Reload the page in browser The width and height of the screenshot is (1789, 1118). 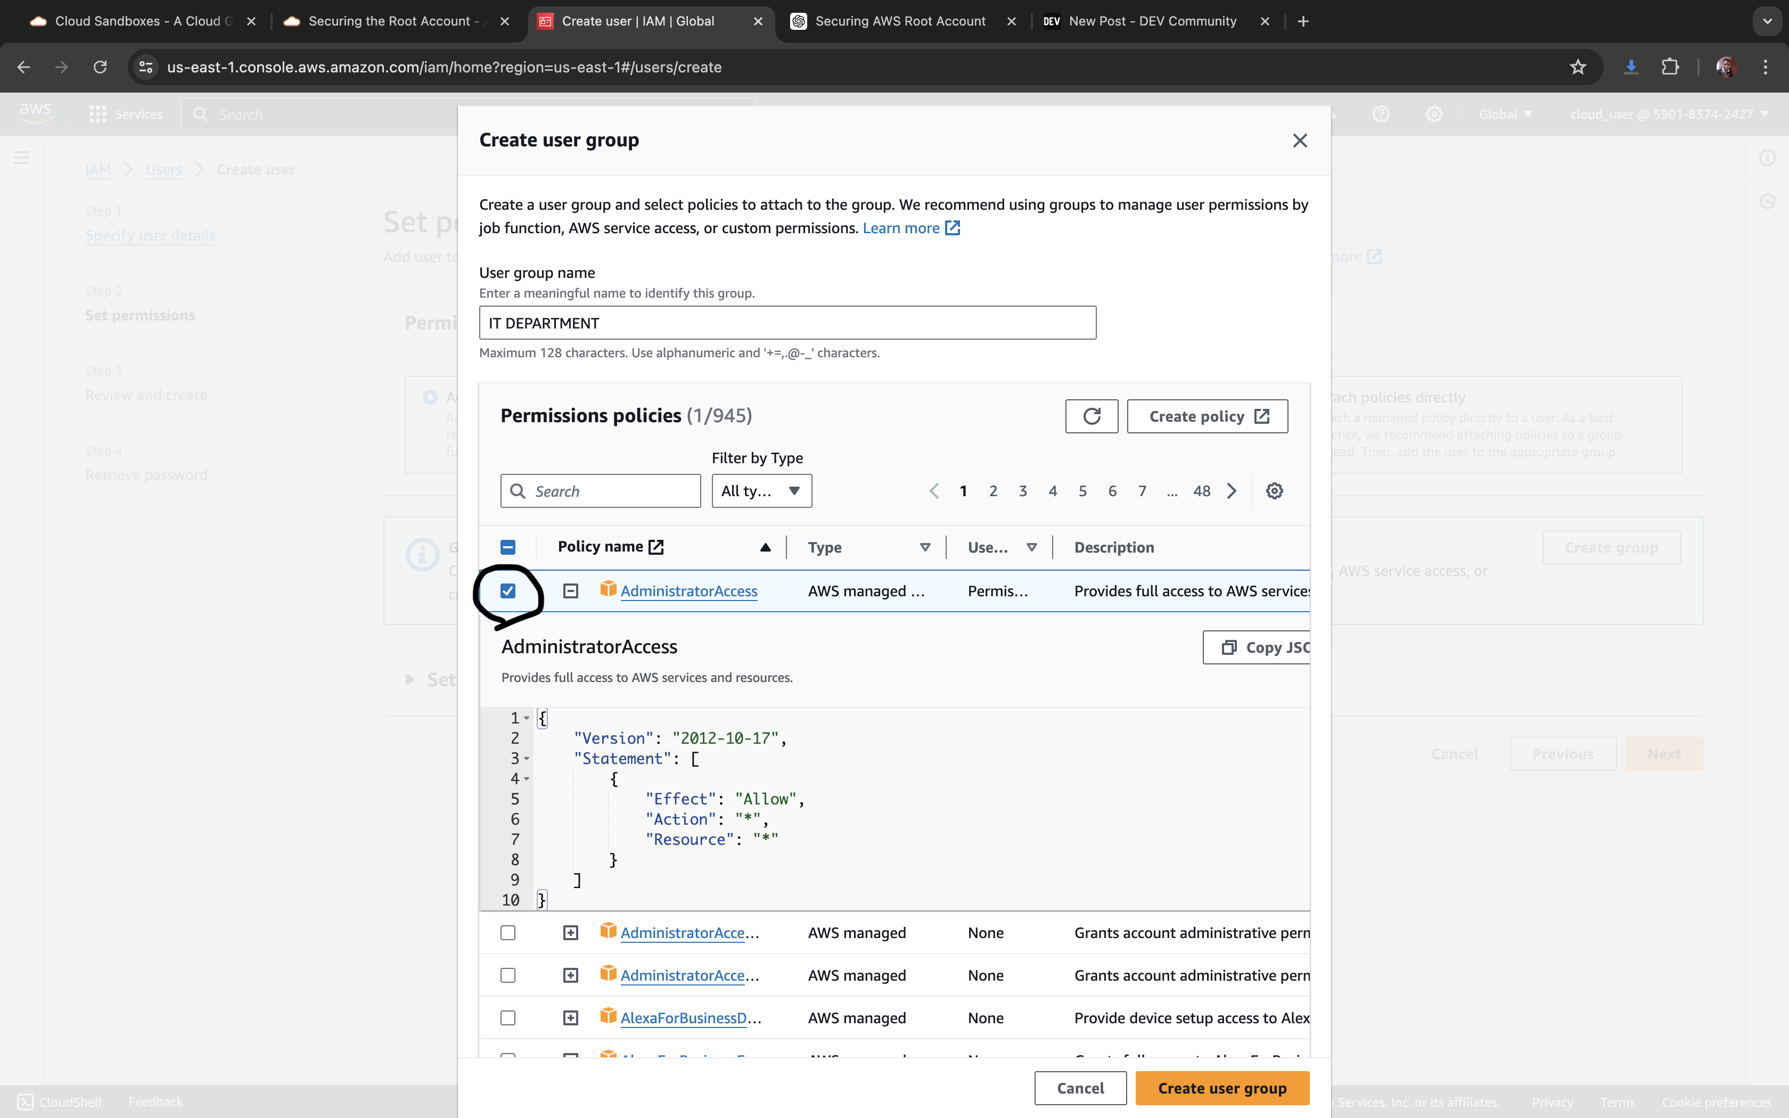100,67
